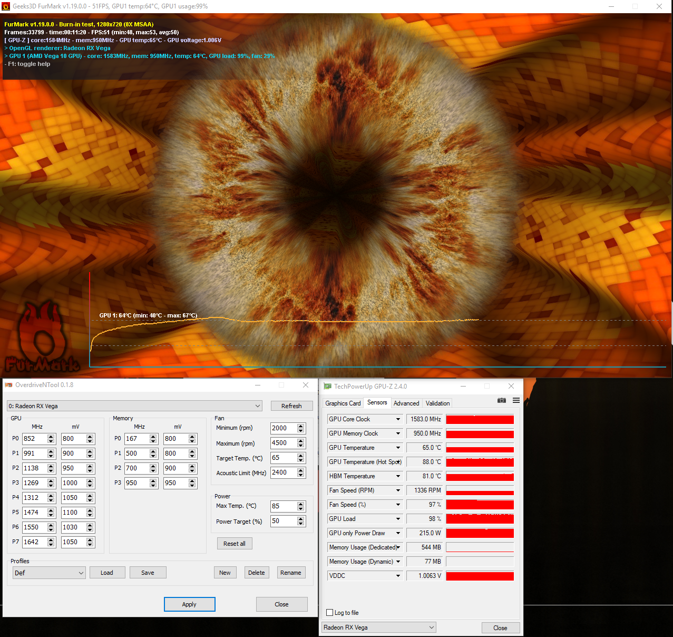Click the Apply button
The width and height of the screenshot is (673, 637).
(x=189, y=604)
